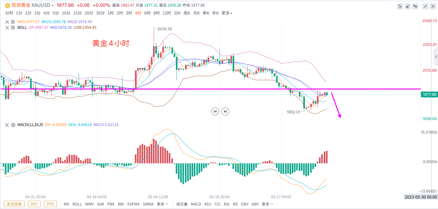Open BOLL indicator settings gear
Image resolution: width=438 pixels, height=209 pixels.
[13, 27]
